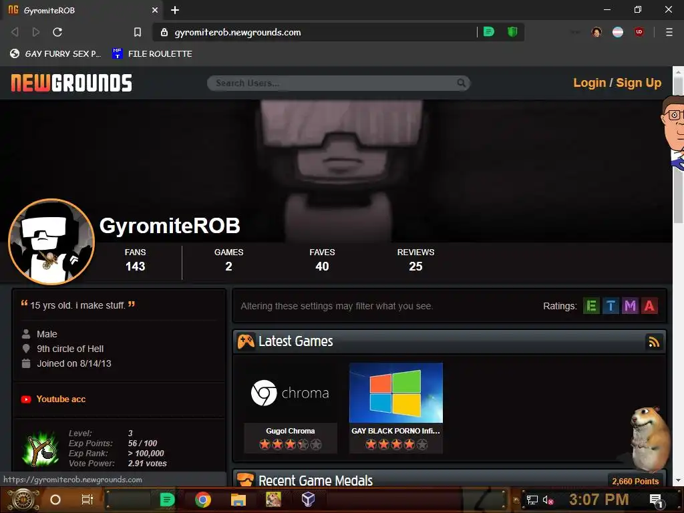Click the YouTube icon in profile
Viewport: 684px width, 513px height.
coord(26,399)
